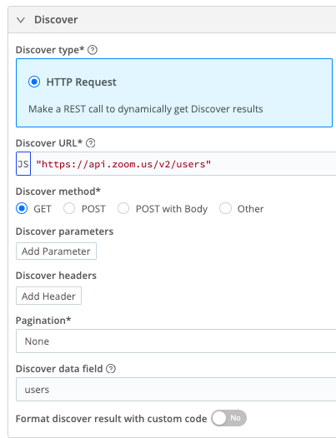
Task: Toggle the JS mode icon on Discover URL
Action: coord(23,164)
